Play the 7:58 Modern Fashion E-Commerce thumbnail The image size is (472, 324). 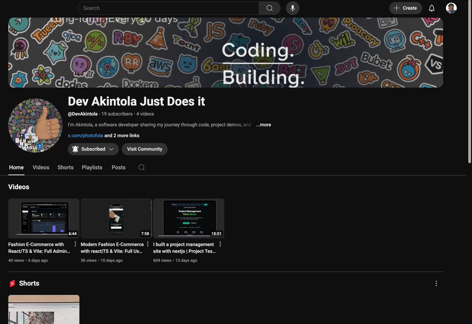click(116, 218)
